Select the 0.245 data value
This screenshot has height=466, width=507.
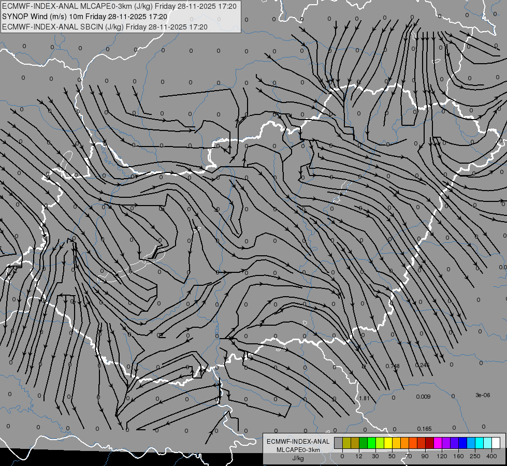(x=422, y=365)
